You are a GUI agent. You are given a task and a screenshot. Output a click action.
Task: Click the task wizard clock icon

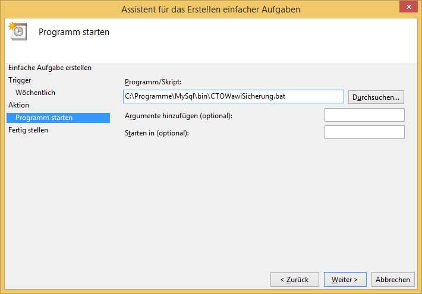[17, 31]
